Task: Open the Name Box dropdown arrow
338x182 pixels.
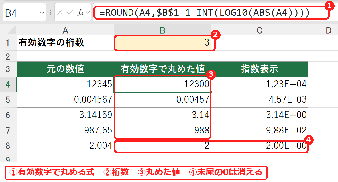Action: click(42, 13)
